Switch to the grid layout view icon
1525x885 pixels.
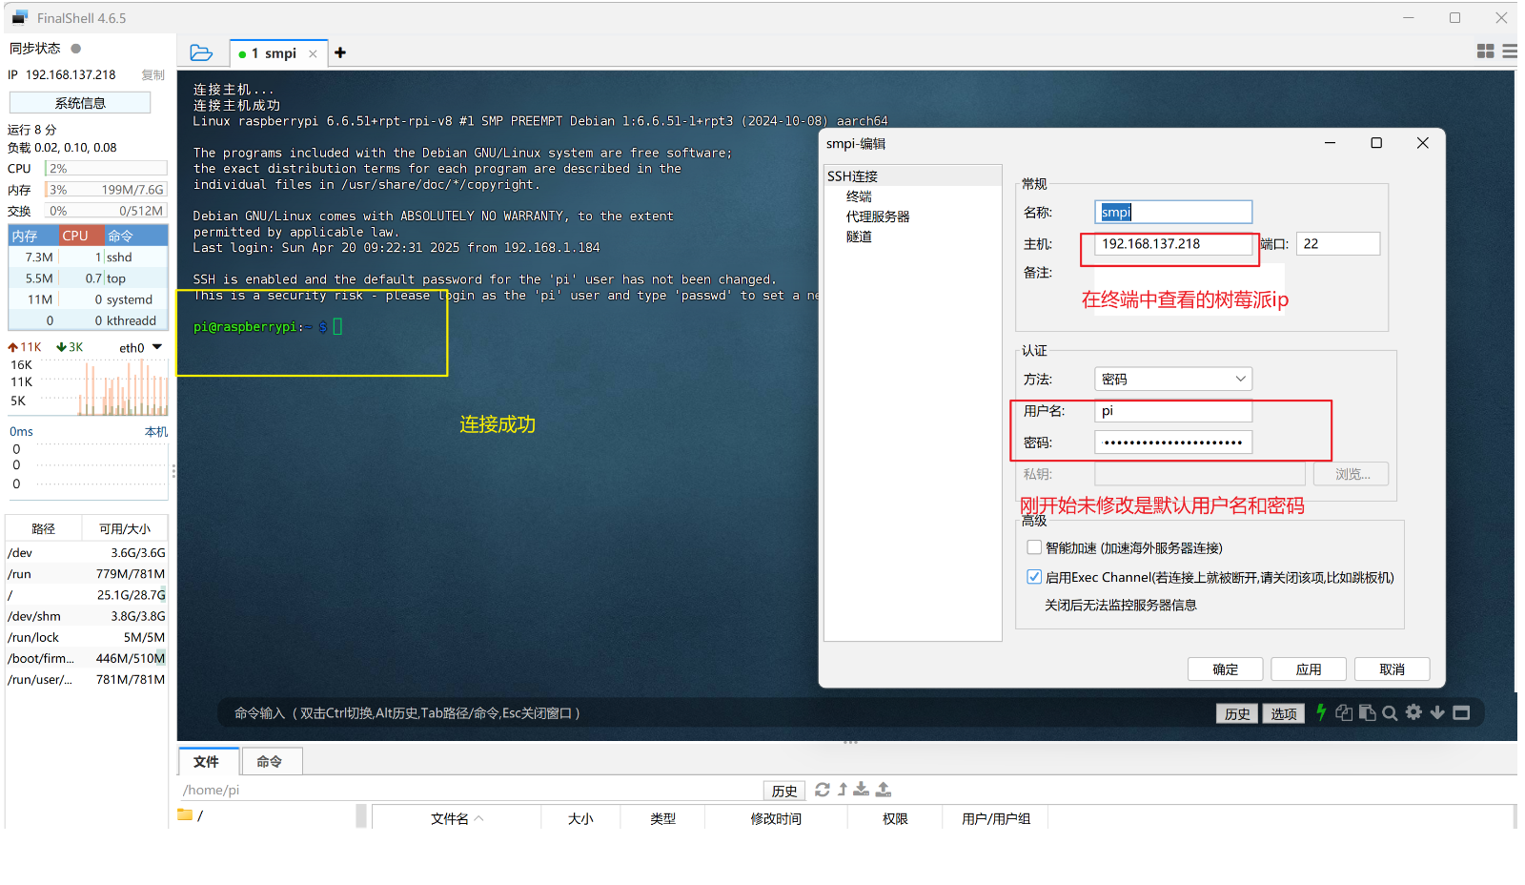coord(1485,51)
